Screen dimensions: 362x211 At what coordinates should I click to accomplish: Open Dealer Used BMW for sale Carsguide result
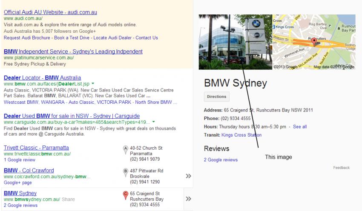click(72, 116)
